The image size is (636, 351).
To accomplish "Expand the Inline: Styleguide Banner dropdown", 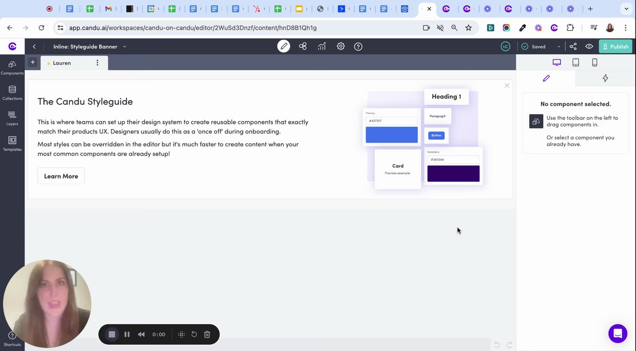I will [x=124, y=46].
